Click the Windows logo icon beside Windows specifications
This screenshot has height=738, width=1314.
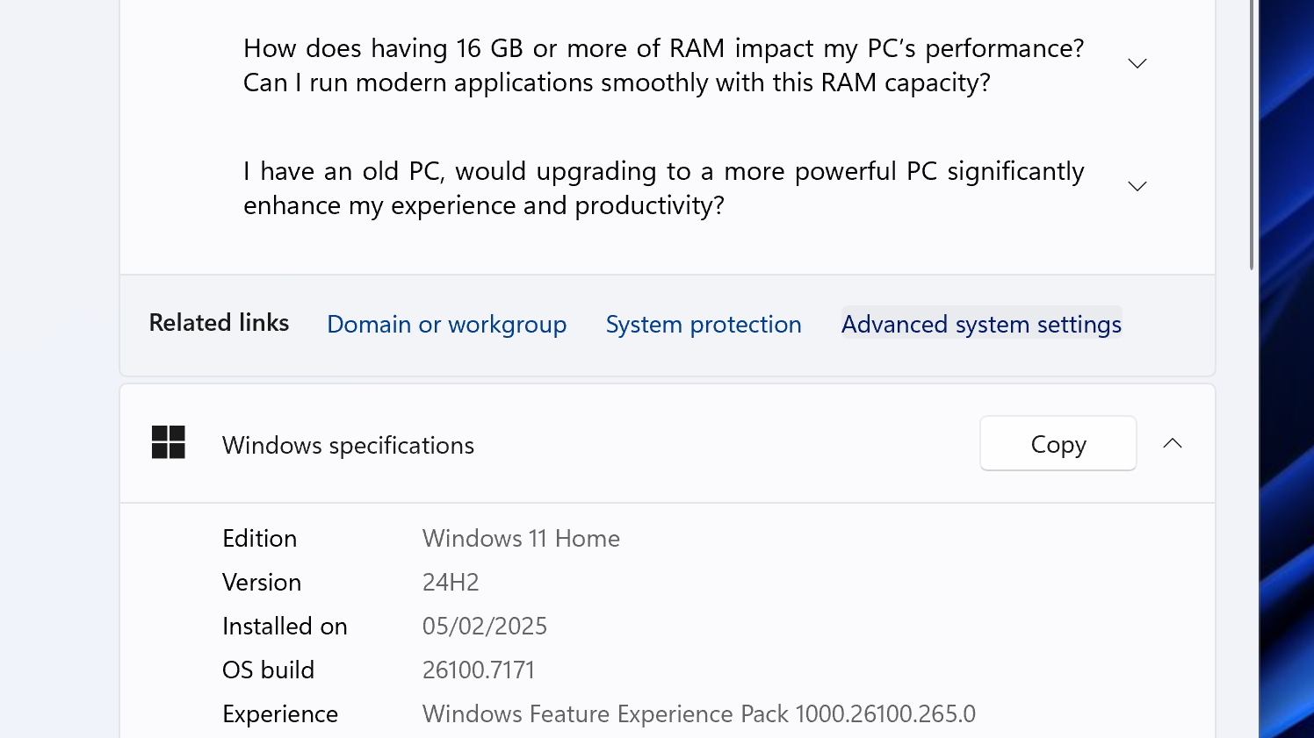coord(168,442)
